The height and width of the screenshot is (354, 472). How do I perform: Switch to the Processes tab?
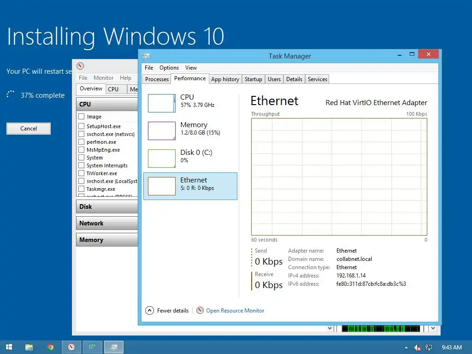tap(157, 79)
